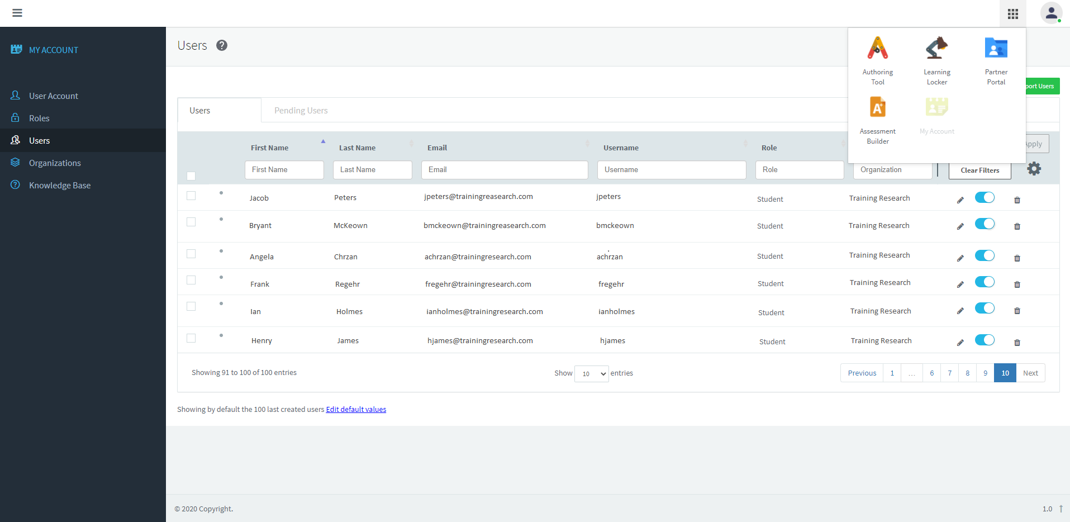Image resolution: width=1070 pixels, height=522 pixels.
Task: Open User Account in sidebar
Action: pyautogui.click(x=54, y=96)
